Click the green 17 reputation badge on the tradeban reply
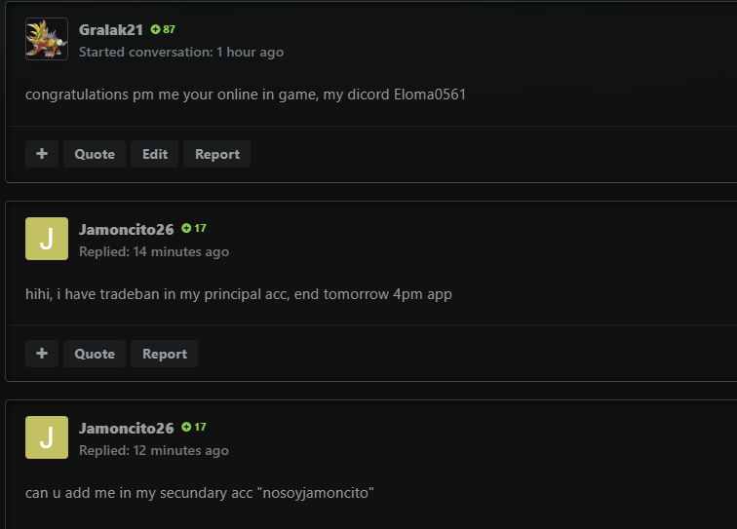 tap(194, 228)
